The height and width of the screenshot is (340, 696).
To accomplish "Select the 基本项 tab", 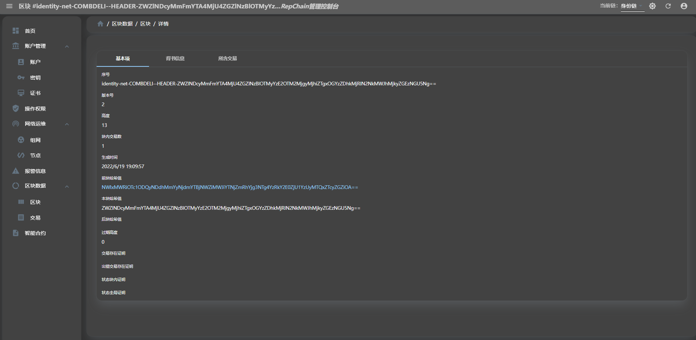I will 123,58.
